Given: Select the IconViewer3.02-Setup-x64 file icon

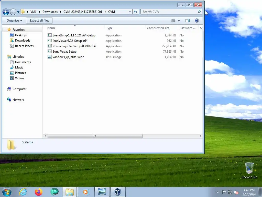Looking at the screenshot, I should click(x=50, y=41).
